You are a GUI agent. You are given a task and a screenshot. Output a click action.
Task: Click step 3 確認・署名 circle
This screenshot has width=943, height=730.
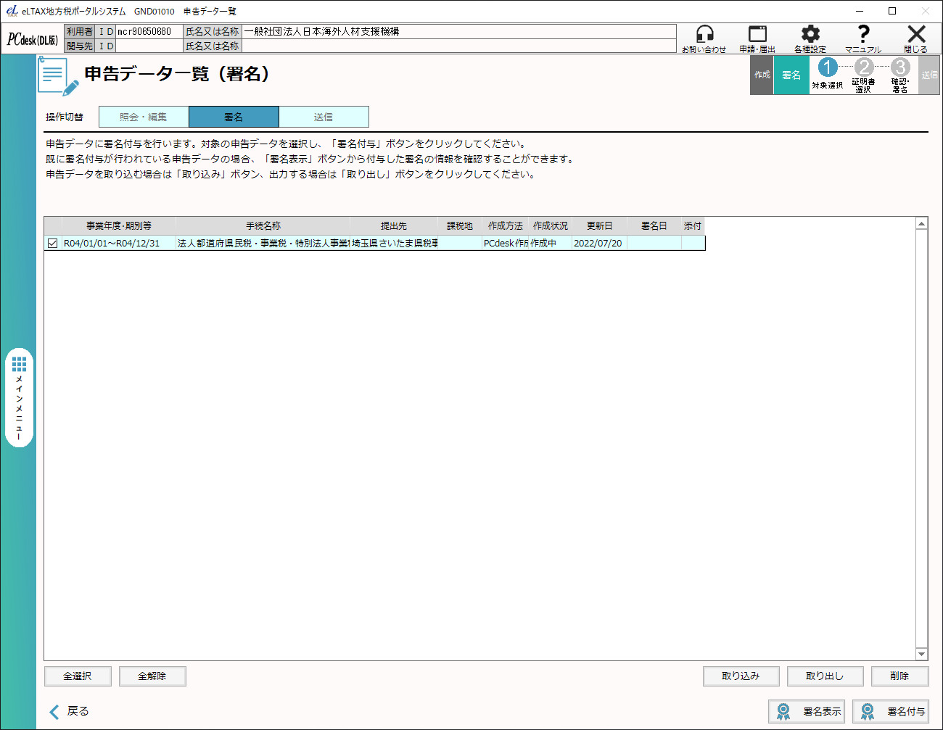coord(899,67)
